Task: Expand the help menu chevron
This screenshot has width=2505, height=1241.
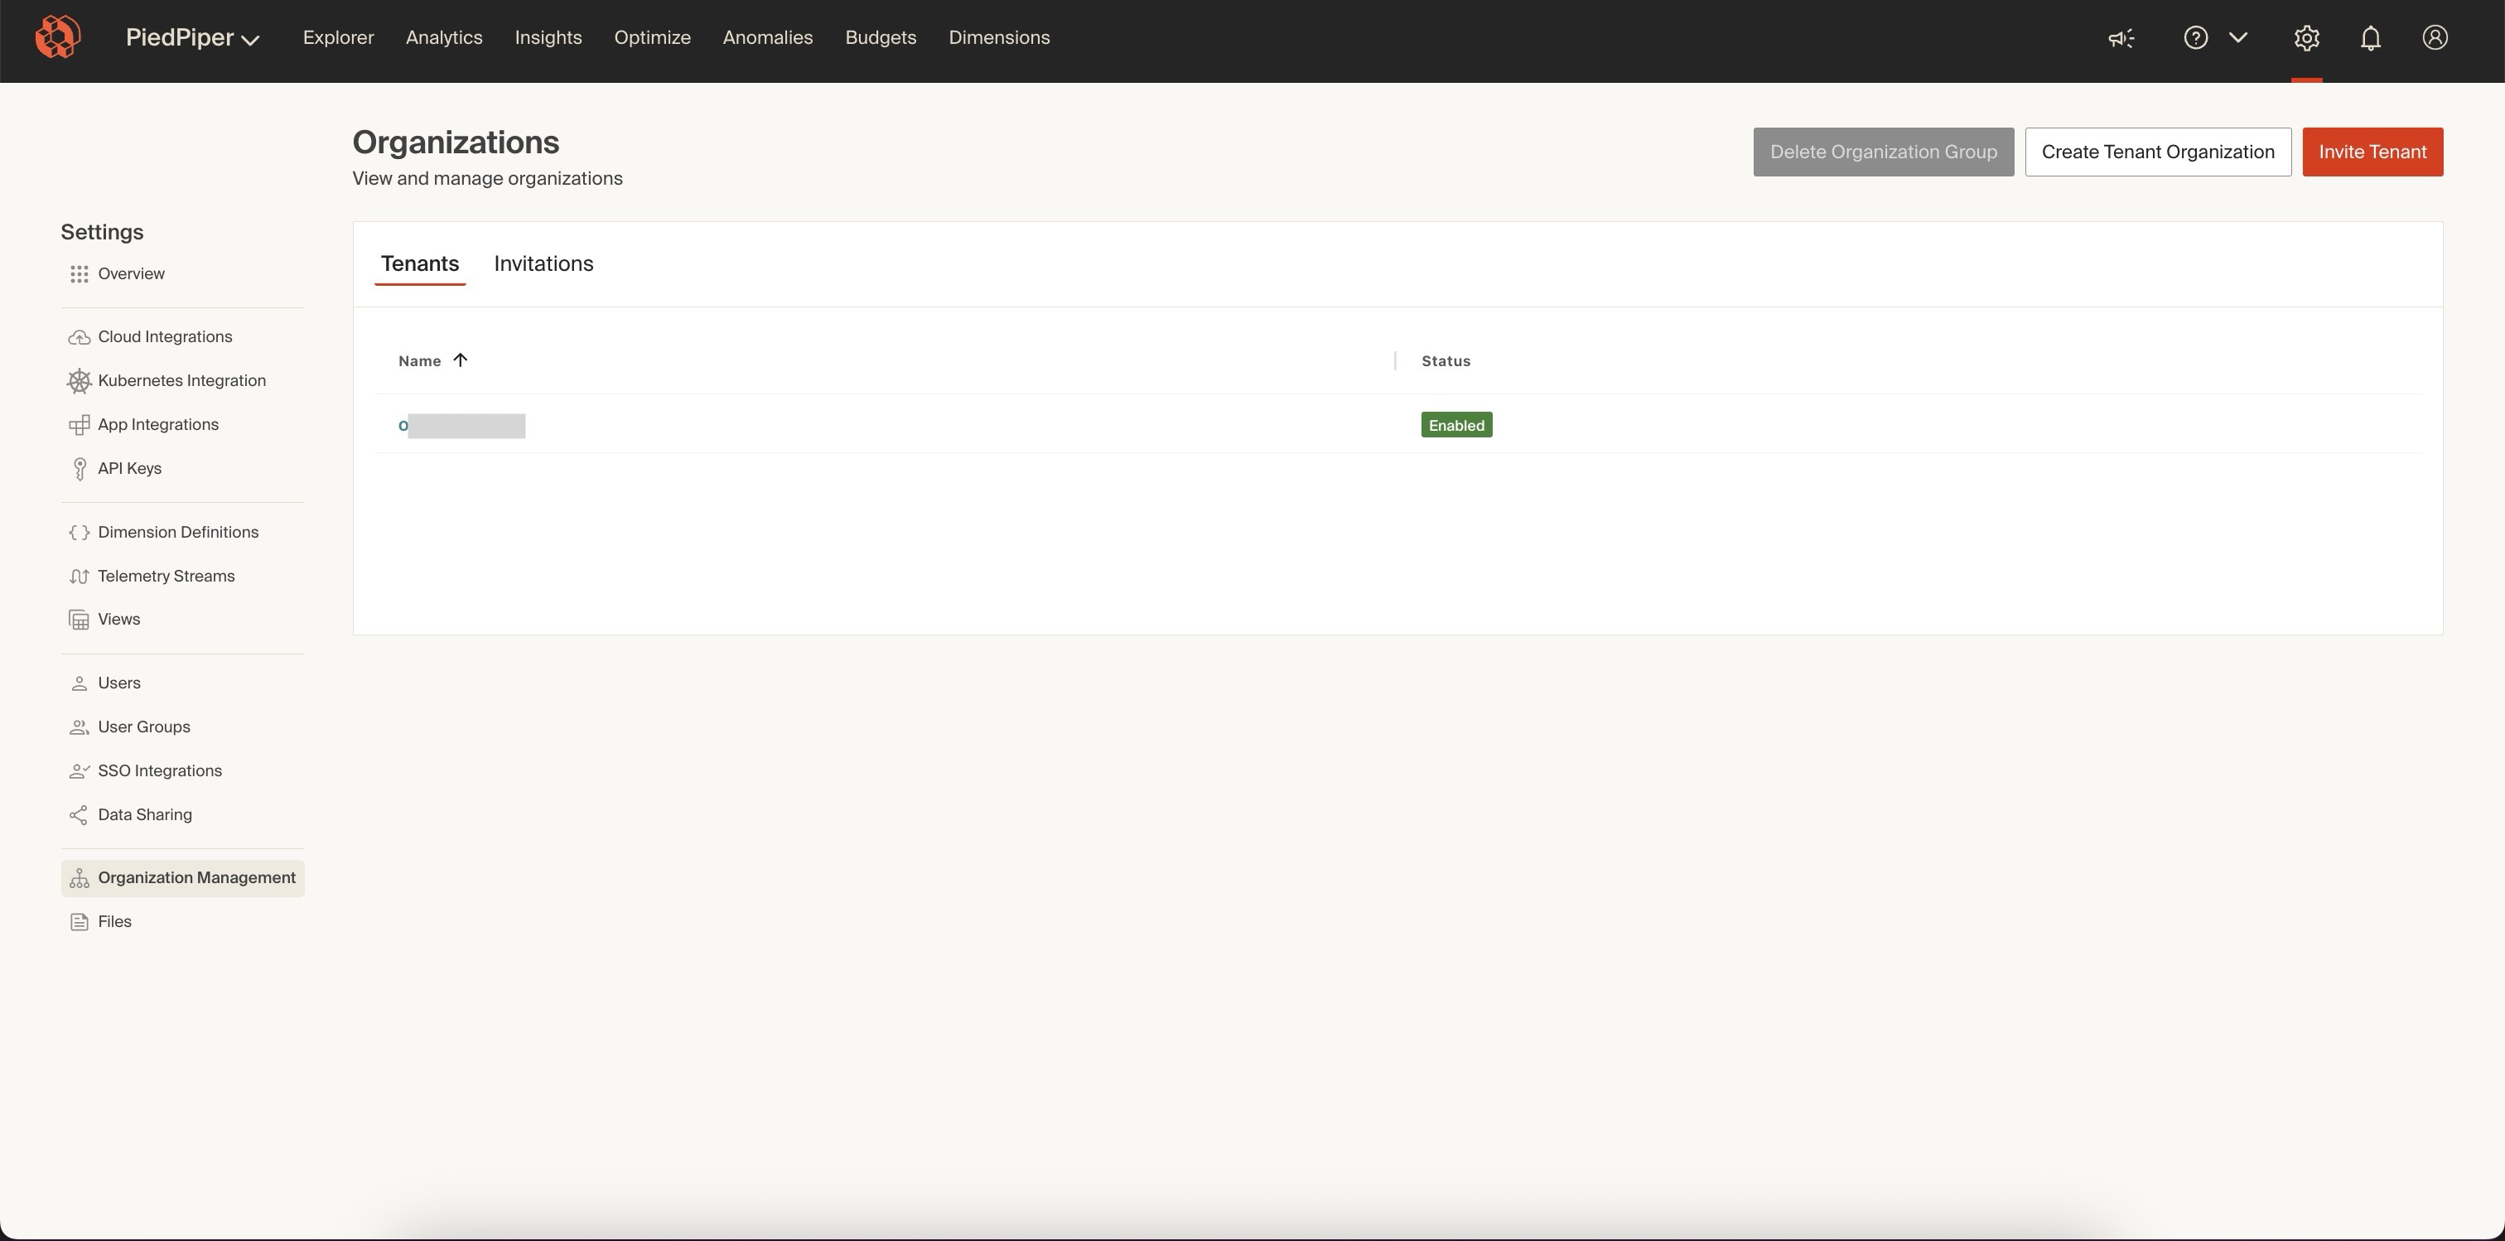Action: coord(2237,38)
